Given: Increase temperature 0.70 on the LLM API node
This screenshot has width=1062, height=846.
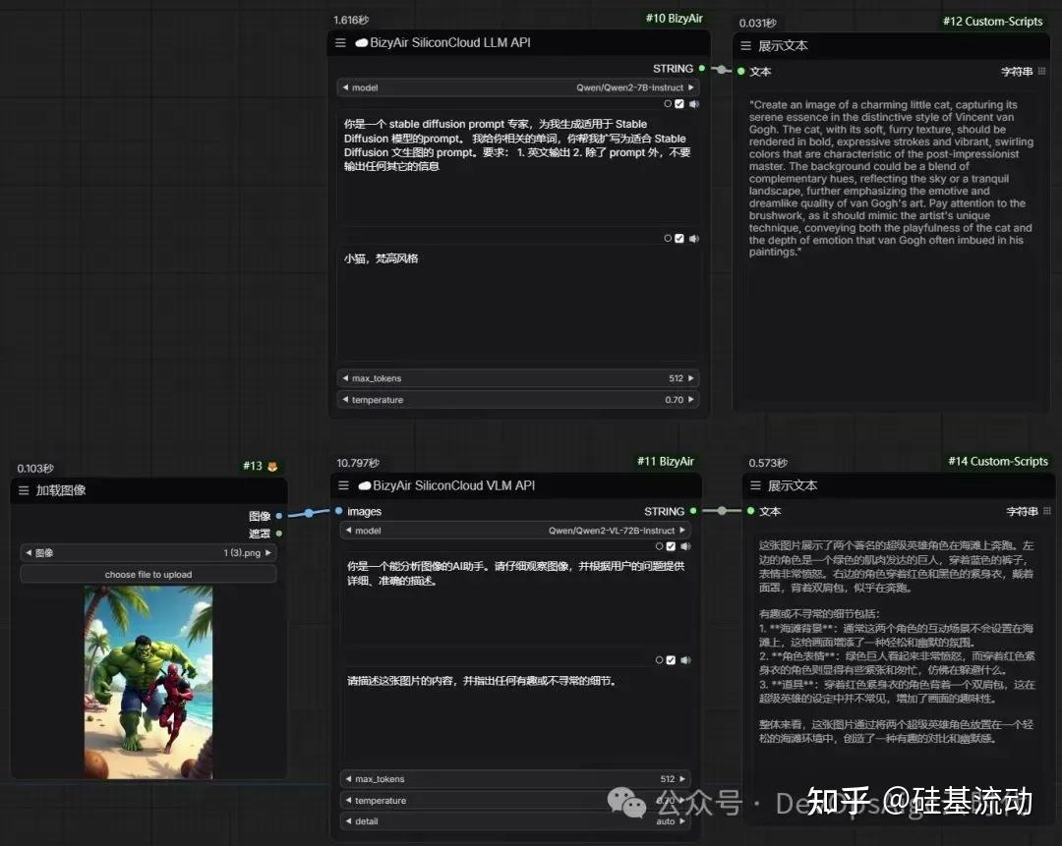Looking at the screenshot, I should tap(691, 400).
